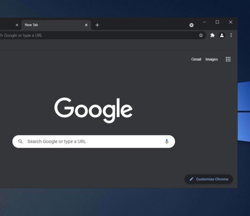250x216 pixels.
Task: Open Chrome three-dot menu
Action: (231, 35)
